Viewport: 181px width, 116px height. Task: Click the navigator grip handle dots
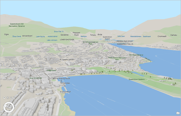click(14, 97)
